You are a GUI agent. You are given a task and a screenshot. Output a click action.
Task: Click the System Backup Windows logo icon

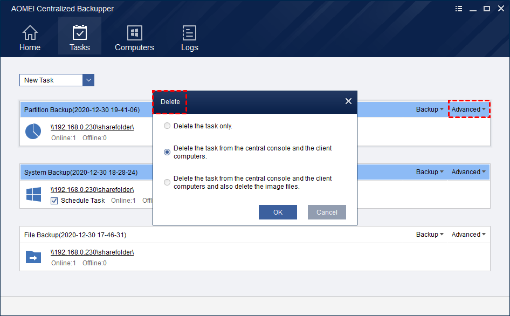point(33,194)
